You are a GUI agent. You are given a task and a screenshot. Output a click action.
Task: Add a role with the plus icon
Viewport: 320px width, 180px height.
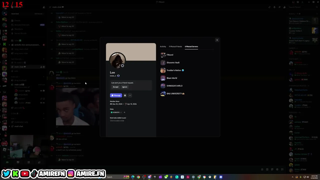(x=124, y=112)
